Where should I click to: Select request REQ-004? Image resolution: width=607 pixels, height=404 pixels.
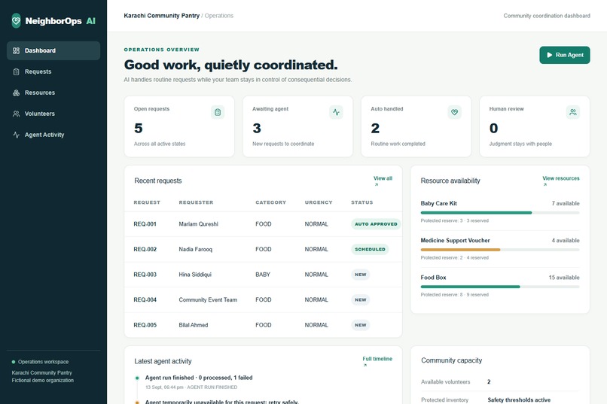[145, 299]
